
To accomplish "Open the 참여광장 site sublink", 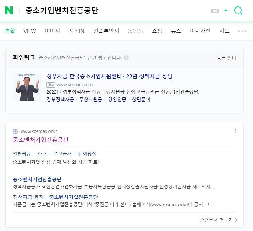I will point(87,154).
